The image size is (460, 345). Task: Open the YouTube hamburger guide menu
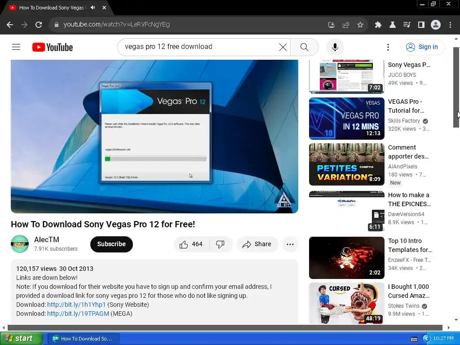click(x=16, y=47)
